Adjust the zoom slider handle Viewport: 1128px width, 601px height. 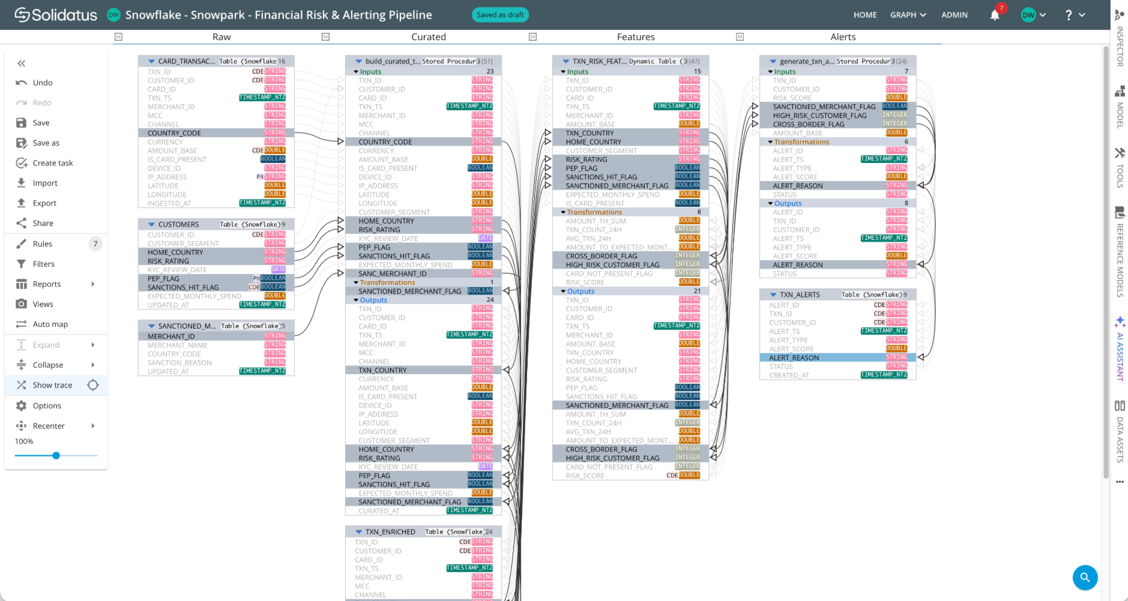click(x=56, y=456)
